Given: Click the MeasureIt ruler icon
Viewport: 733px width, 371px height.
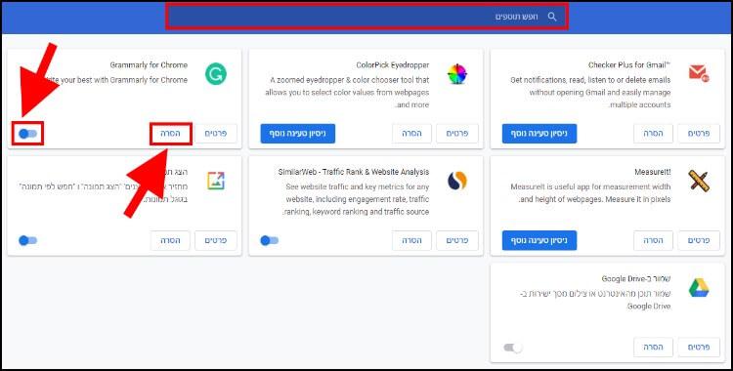Looking at the screenshot, I should (x=699, y=181).
